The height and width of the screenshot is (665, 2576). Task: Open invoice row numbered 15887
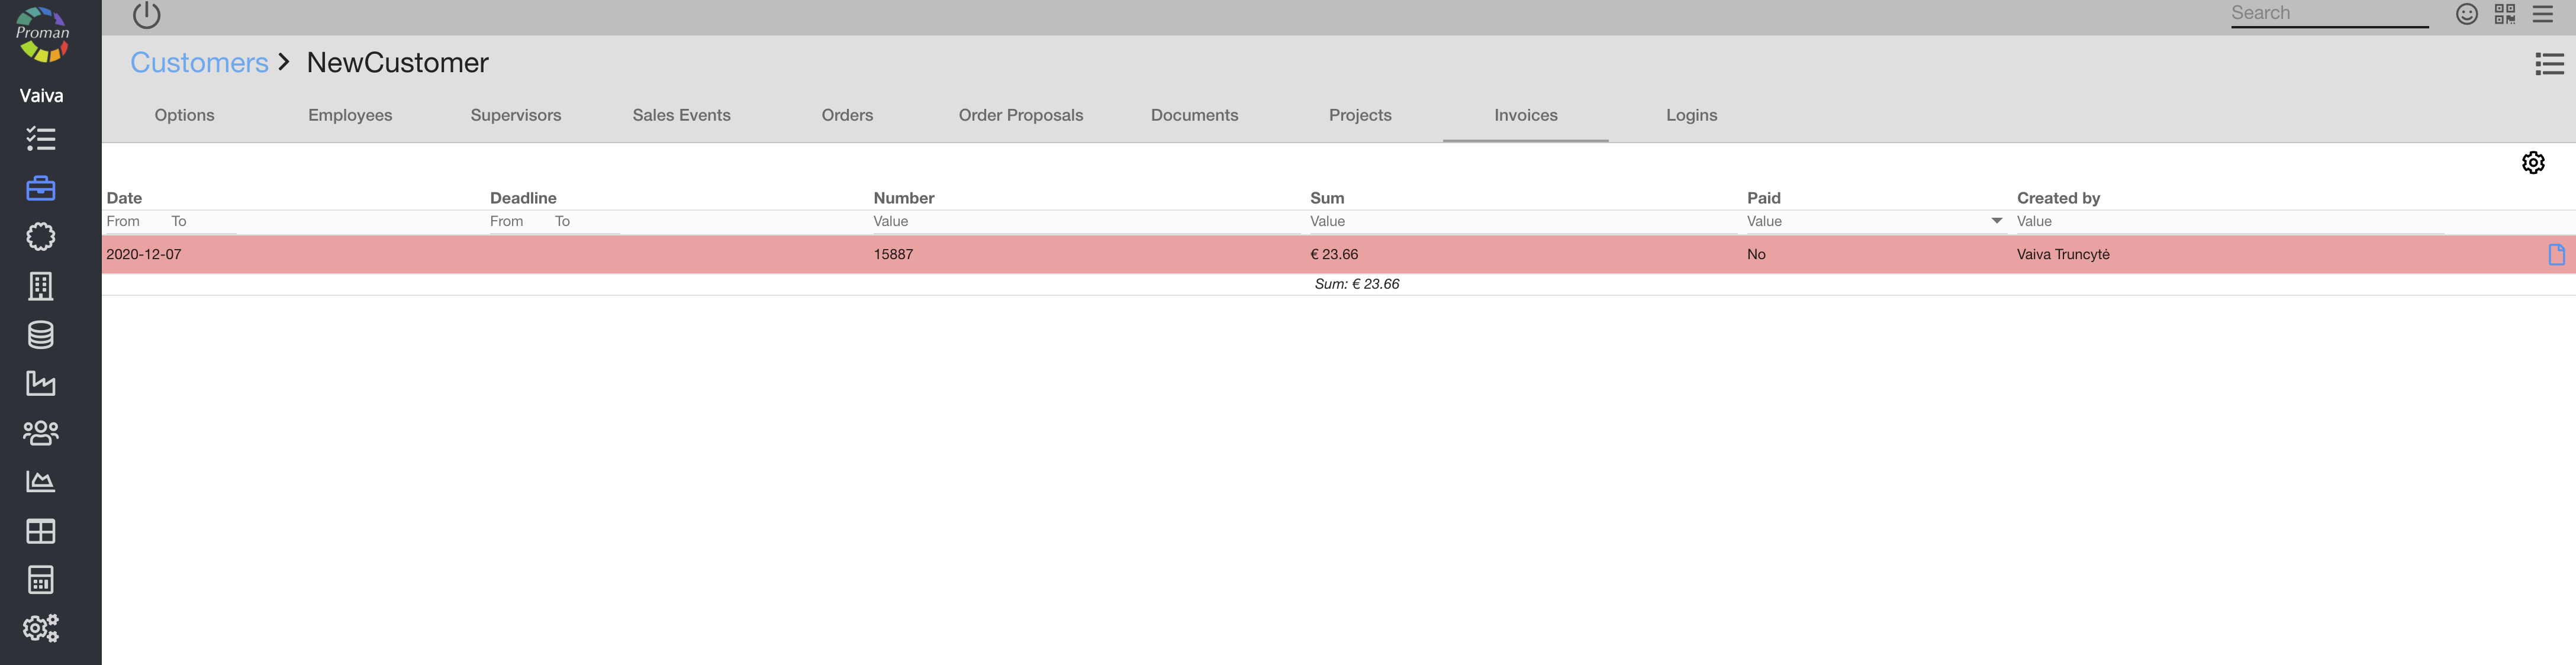(893, 255)
